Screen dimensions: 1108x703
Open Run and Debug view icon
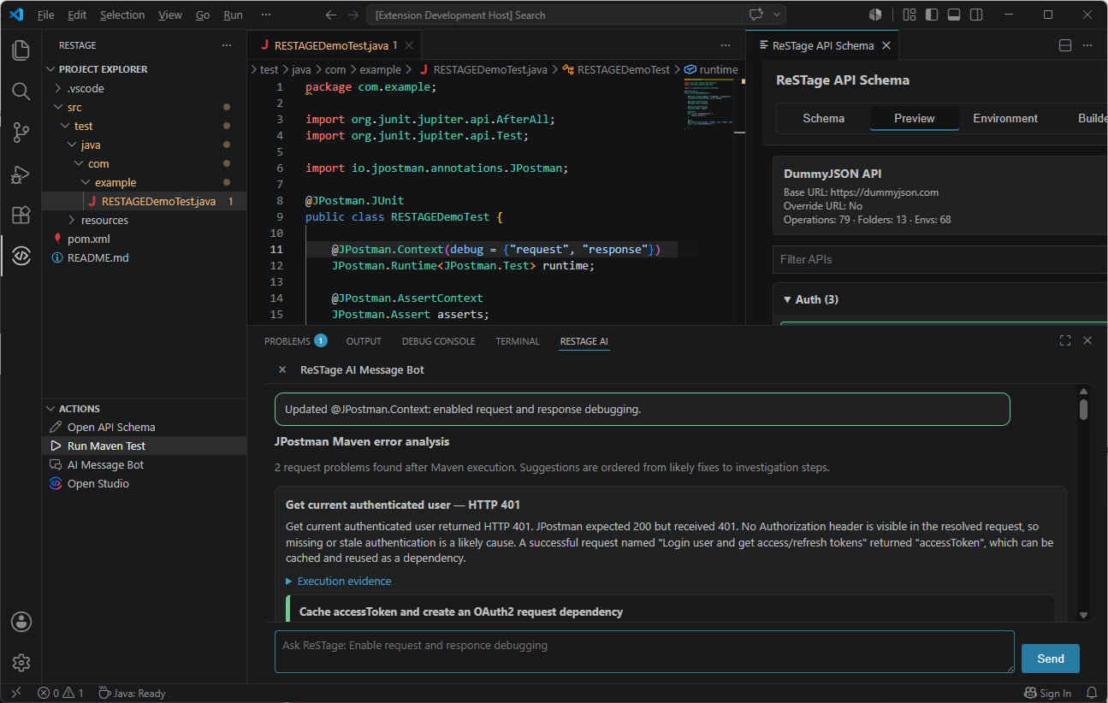[x=21, y=174]
